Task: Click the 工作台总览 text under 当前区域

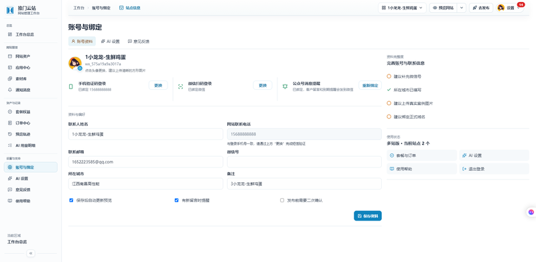Action: [x=17, y=242]
